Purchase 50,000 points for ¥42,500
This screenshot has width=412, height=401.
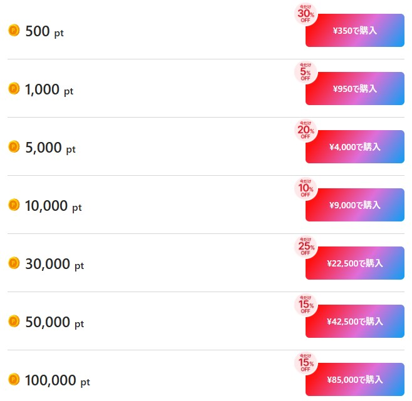[x=355, y=322]
